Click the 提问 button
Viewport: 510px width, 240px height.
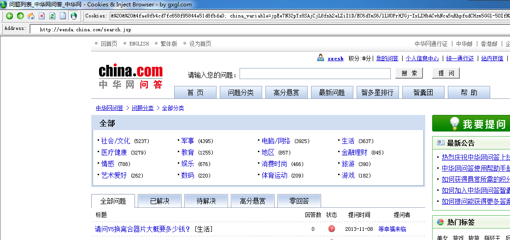point(446,74)
